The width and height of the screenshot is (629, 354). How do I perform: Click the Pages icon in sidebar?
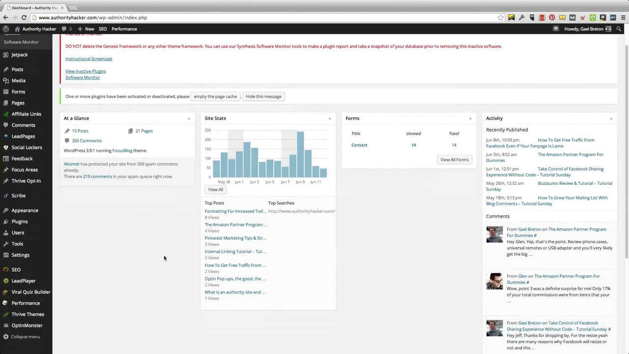pos(6,103)
